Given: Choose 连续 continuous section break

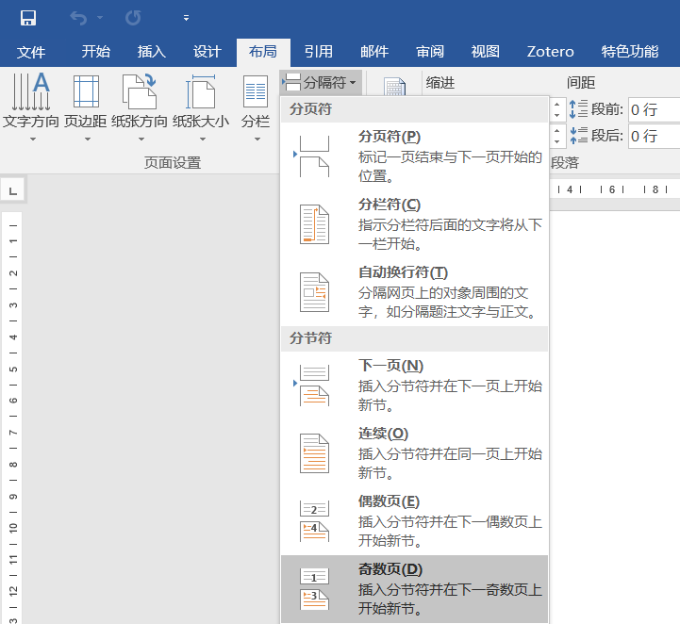Looking at the screenshot, I should [415, 452].
